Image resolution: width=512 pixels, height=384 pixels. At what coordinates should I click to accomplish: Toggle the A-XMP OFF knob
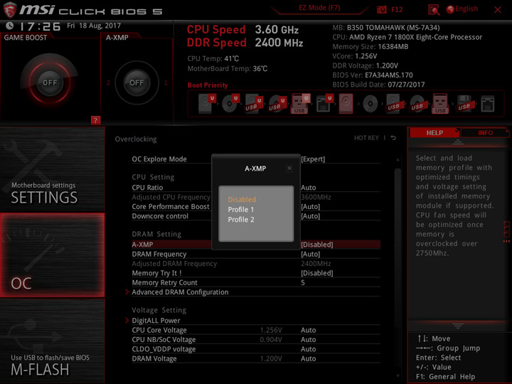137,82
